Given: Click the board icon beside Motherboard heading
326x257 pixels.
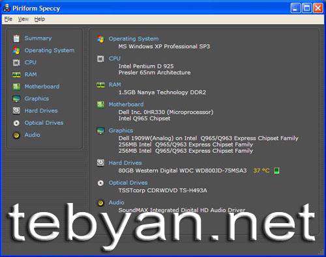Looking at the screenshot, I should coord(100,105).
